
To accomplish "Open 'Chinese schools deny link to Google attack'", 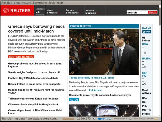I will (x=33, y=105).
